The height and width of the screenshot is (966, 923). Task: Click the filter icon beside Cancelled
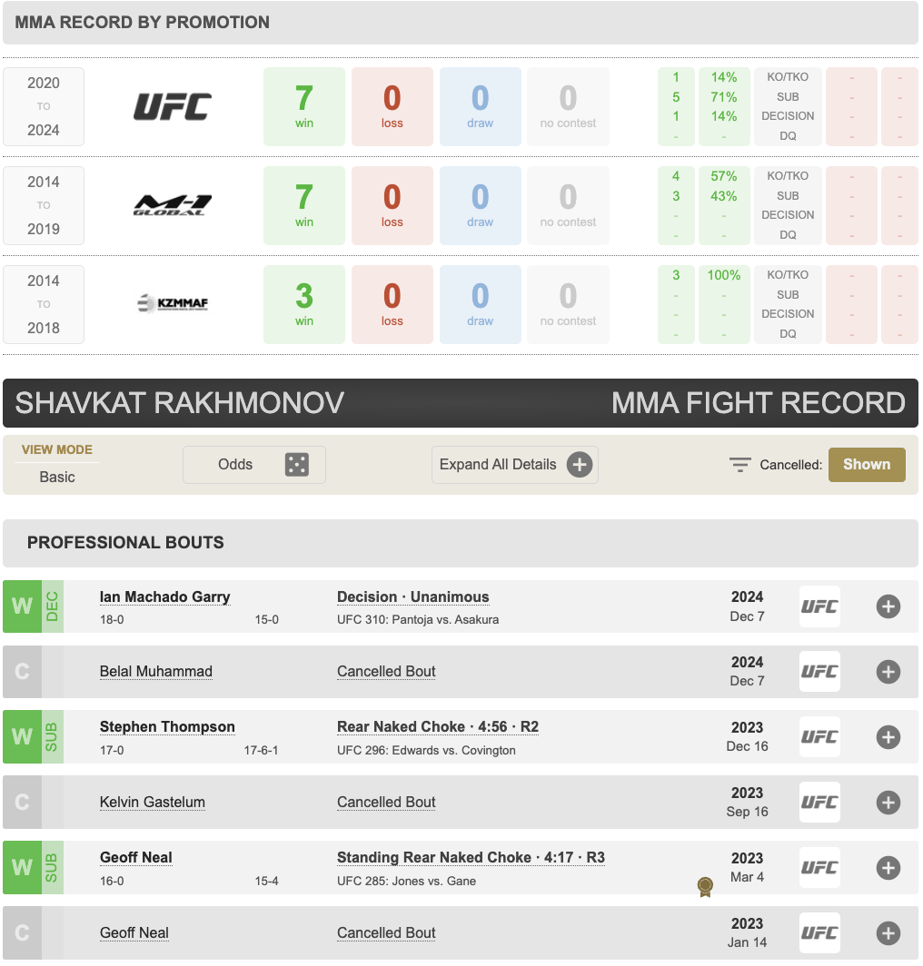point(739,465)
